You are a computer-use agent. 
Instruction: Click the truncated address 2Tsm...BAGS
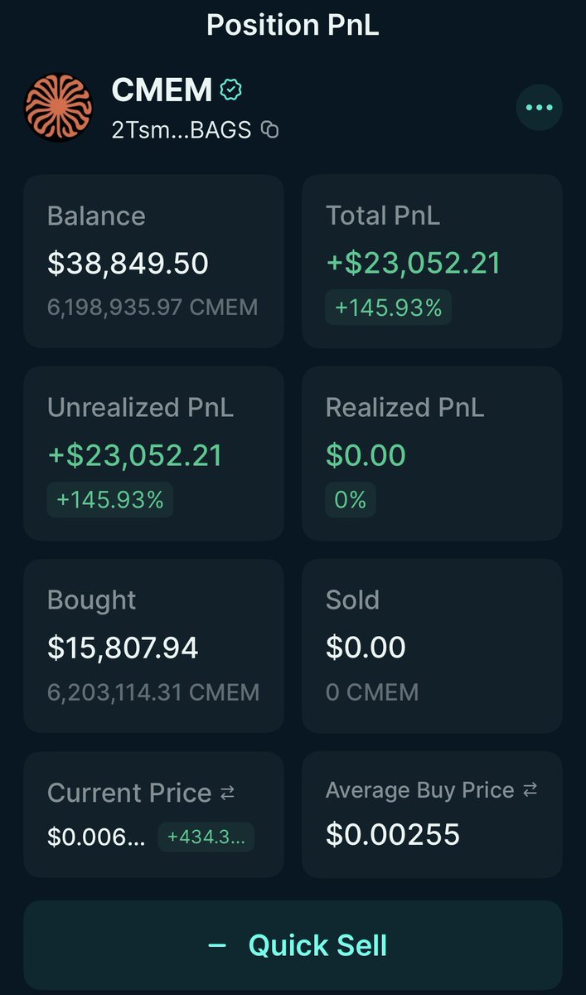tap(181, 129)
